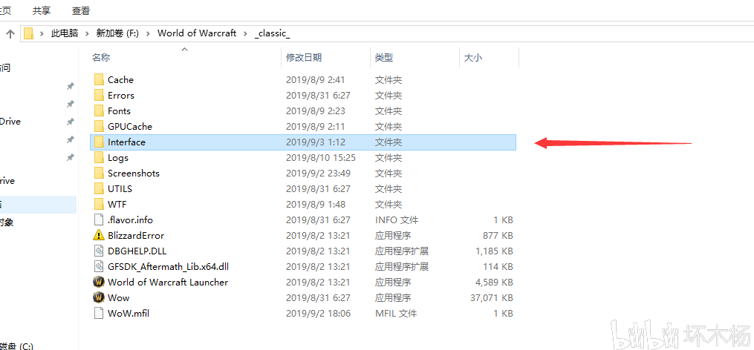
Task: Select the Screenshots folder icon
Action: pyautogui.click(x=99, y=174)
